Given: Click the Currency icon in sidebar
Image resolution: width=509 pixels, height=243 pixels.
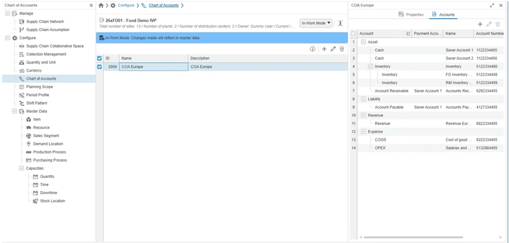Looking at the screenshot, I should point(21,71).
